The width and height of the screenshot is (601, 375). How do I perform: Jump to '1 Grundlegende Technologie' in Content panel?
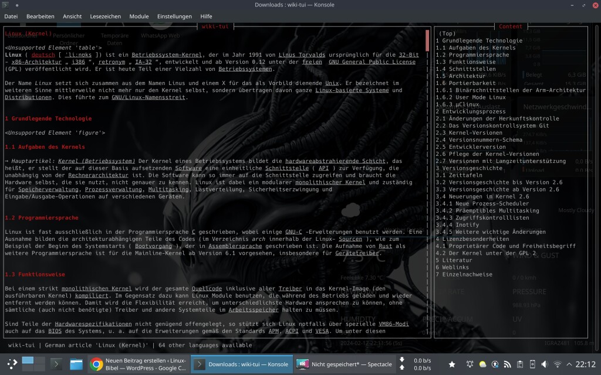click(479, 40)
